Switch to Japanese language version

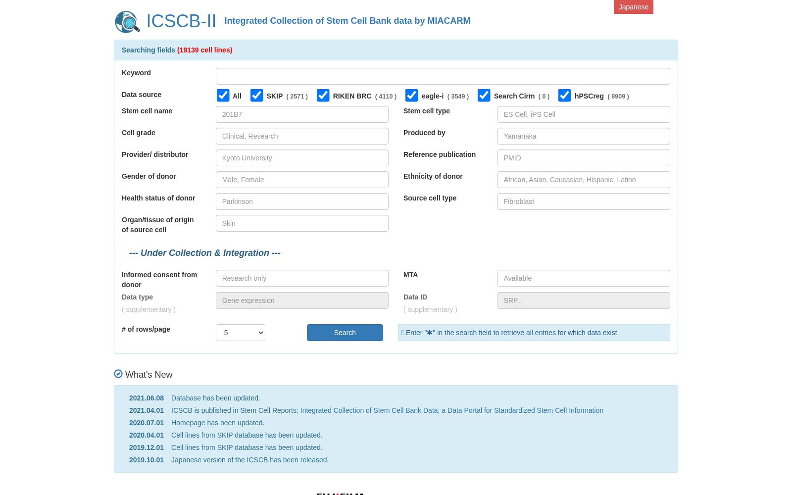click(x=634, y=7)
